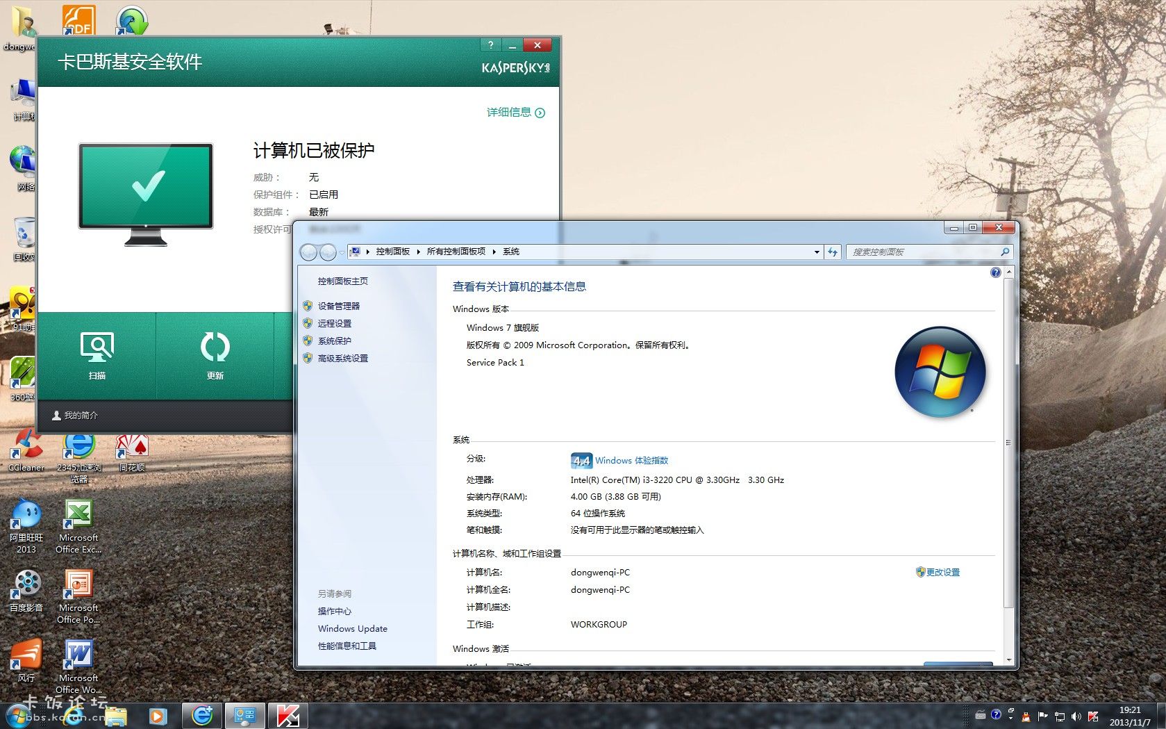Click the search magnifier icon in control panel
The height and width of the screenshot is (729, 1166).
(1005, 252)
